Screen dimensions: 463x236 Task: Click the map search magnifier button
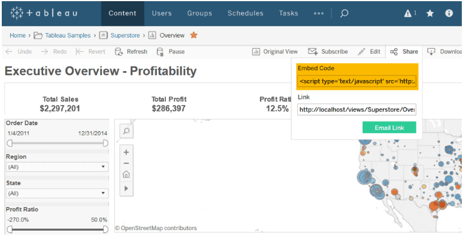126,131
